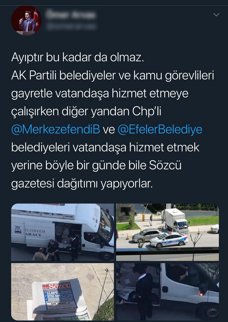This screenshot has width=228, height=322.
Task: Open the tweet author's profile picture
Action: [x=27, y=21]
